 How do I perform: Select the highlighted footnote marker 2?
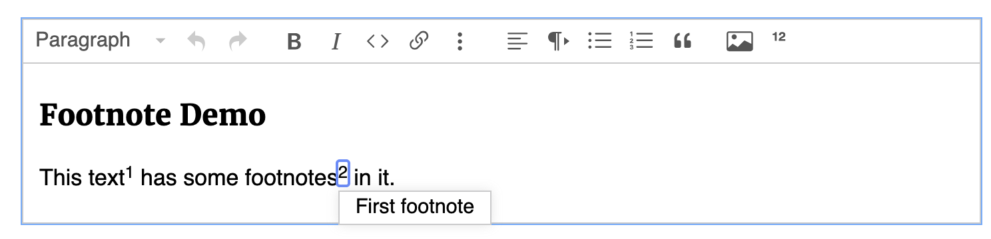[343, 173]
